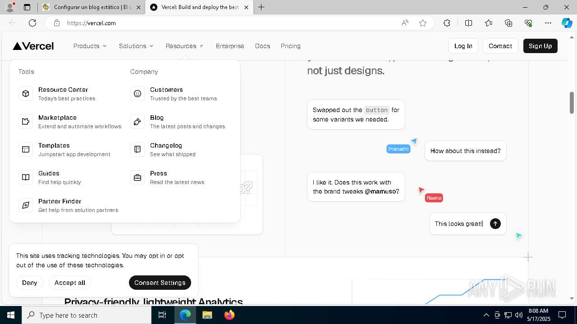Image resolution: width=577 pixels, height=324 pixels.
Task: Click the Blog pen icon
Action: point(137,121)
